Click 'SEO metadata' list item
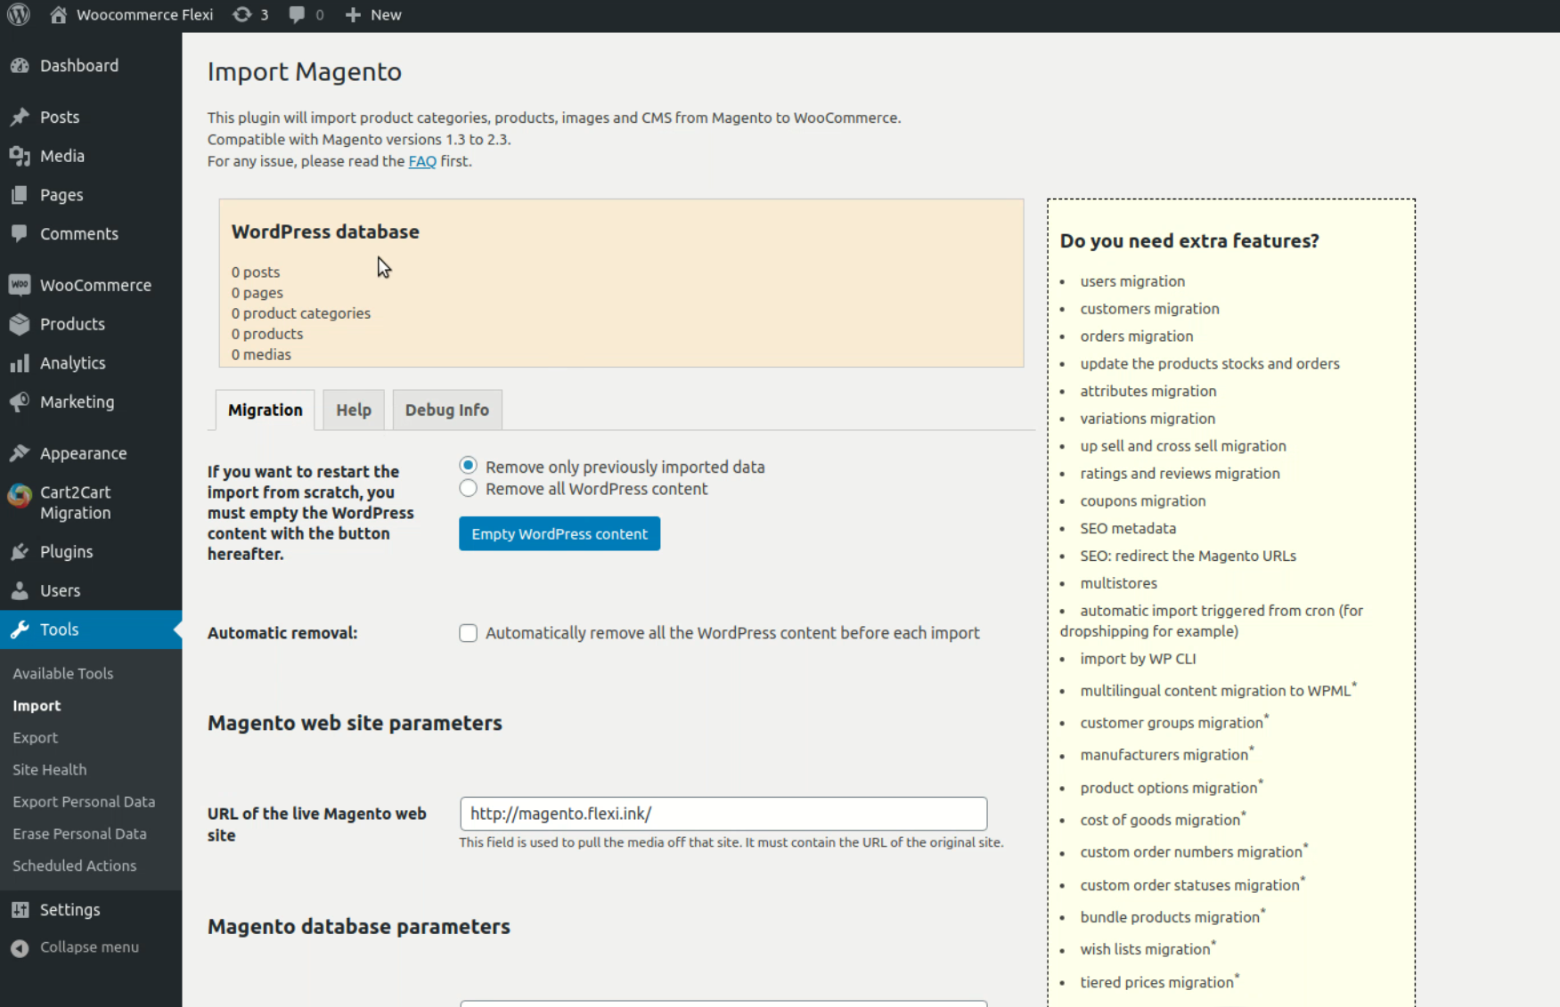 click(x=1128, y=529)
